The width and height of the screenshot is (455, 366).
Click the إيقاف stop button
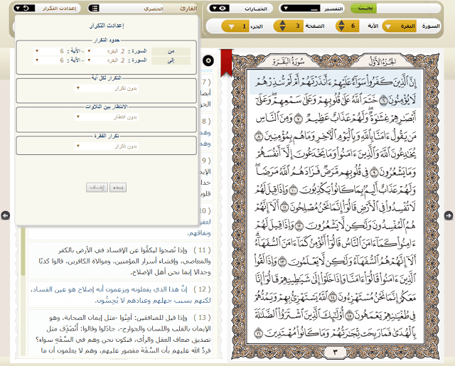coord(97,188)
